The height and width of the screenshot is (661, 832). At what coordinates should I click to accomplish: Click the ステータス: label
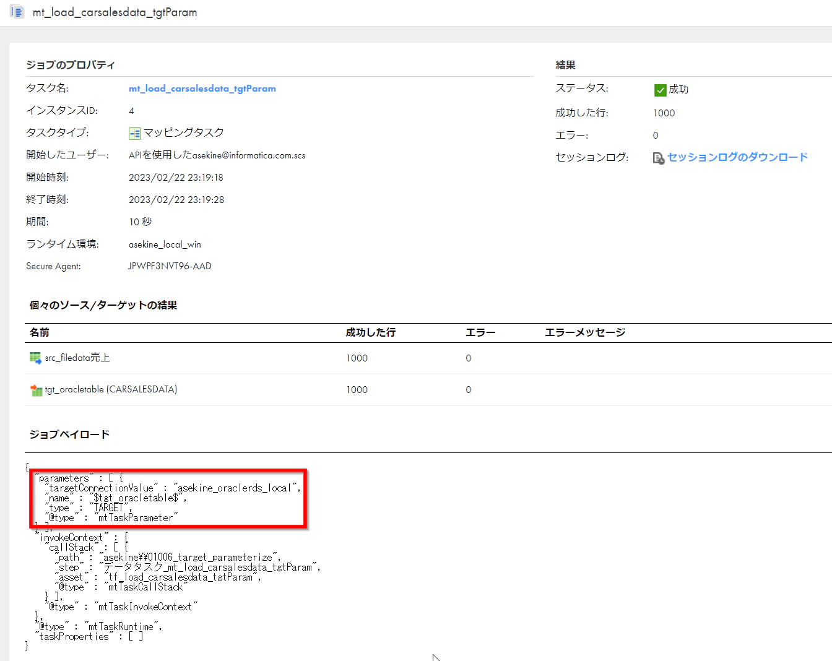point(582,88)
